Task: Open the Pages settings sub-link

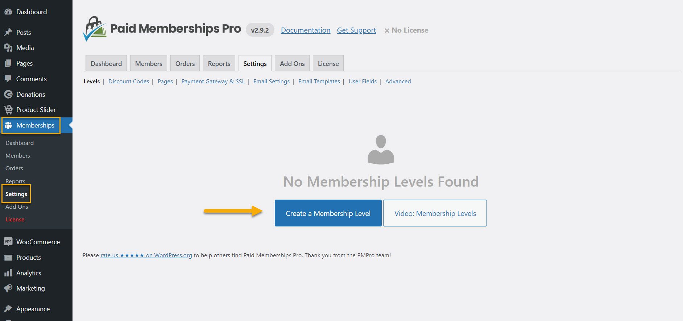Action: pyautogui.click(x=165, y=81)
